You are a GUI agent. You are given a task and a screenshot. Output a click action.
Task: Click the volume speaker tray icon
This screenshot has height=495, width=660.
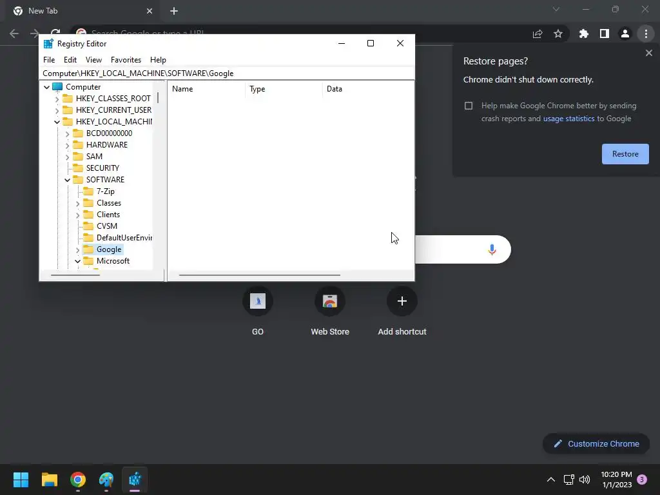point(584,480)
